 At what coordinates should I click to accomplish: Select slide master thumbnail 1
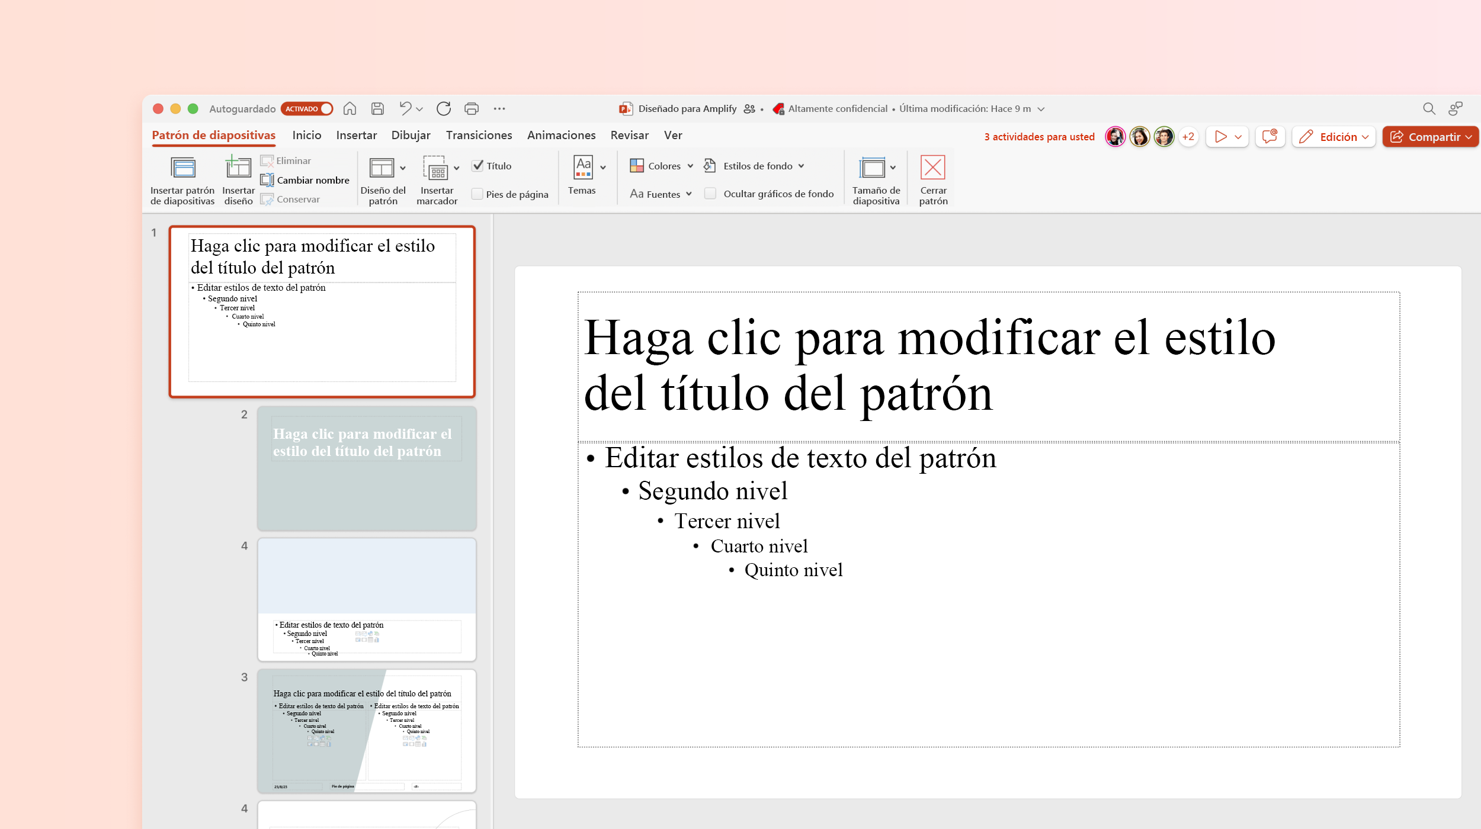click(x=322, y=311)
